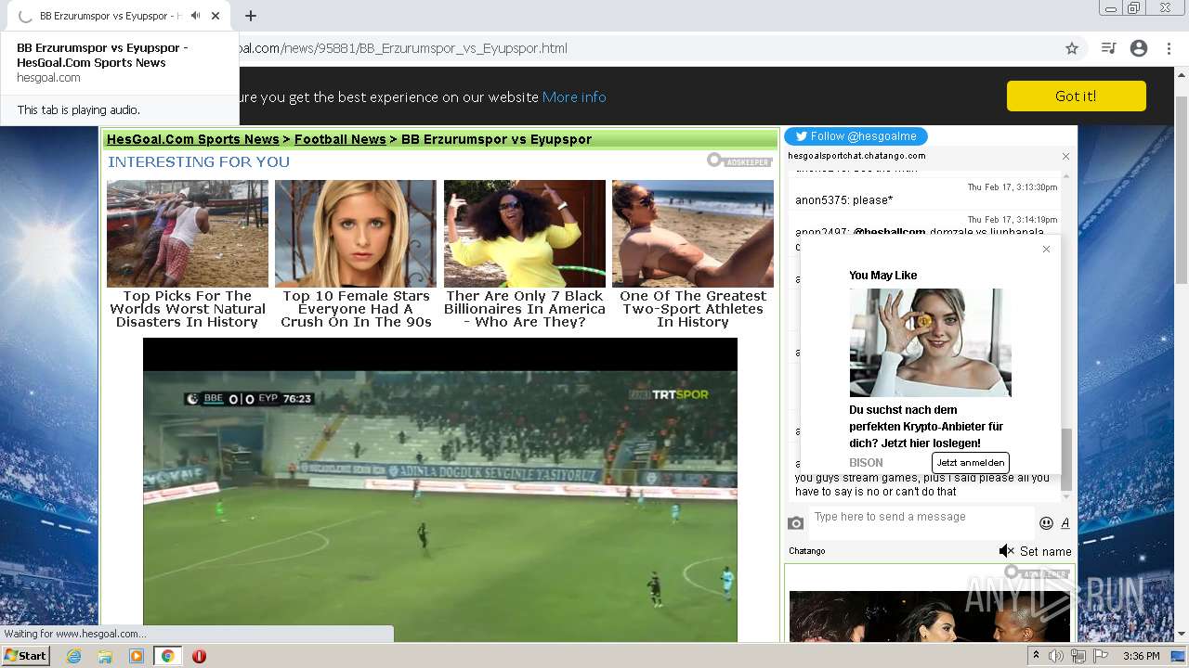Click the chat message input field
The height and width of the screenshot is (668, 1189).
coord(921,522)
